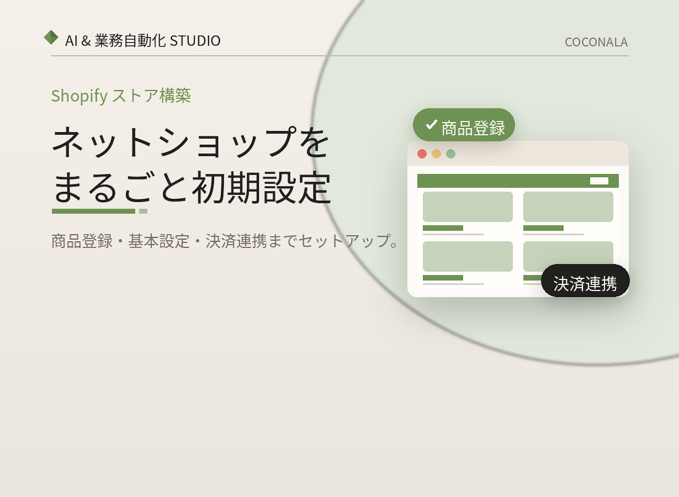Click the black "決済連携" badge

click(x=585, y=281)
